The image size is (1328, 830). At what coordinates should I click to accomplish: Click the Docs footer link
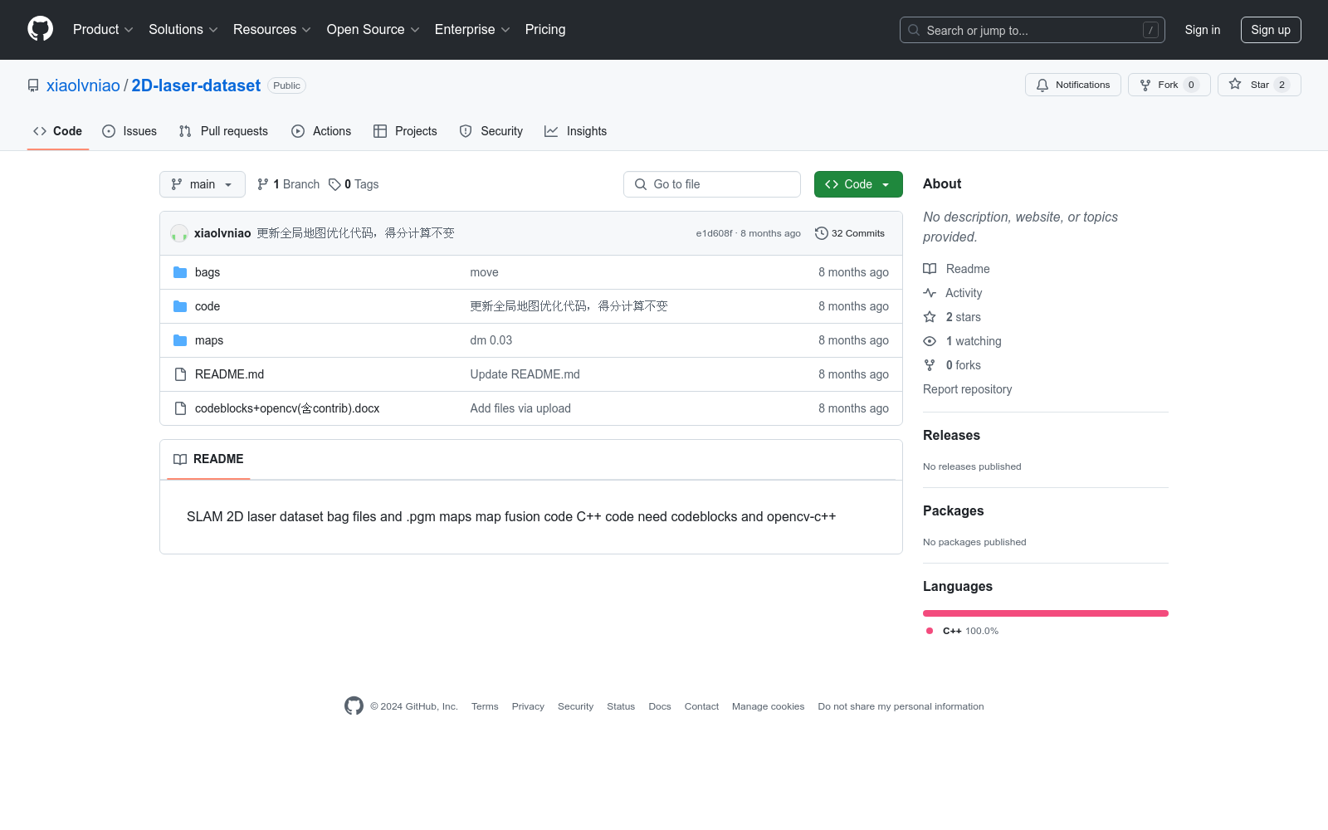point(660,706)
